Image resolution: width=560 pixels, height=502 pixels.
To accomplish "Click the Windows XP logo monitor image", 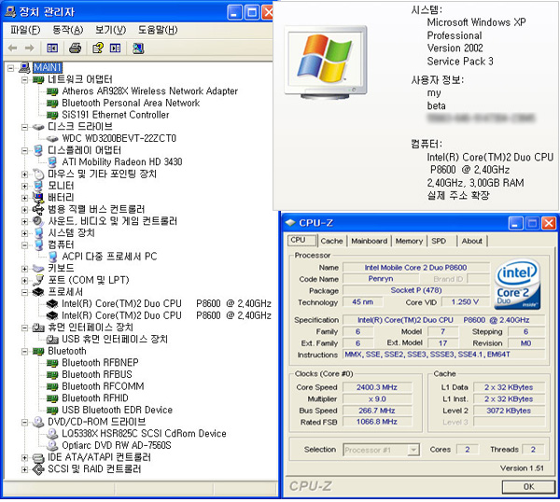I will point(326,63).
